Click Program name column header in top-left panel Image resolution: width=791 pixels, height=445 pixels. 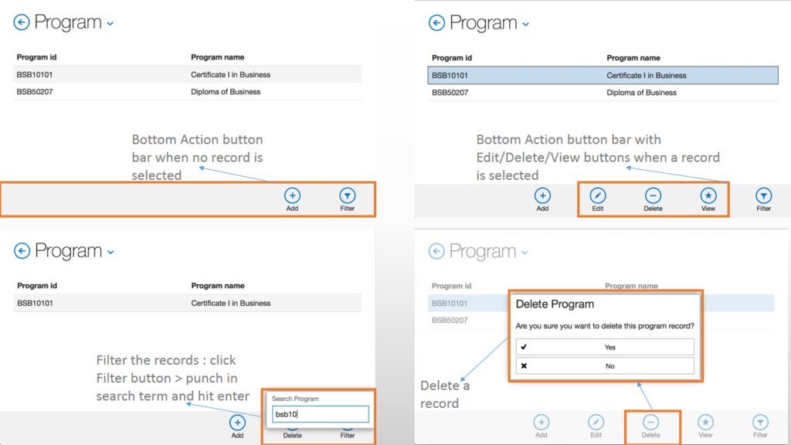(x=217, y=57)
